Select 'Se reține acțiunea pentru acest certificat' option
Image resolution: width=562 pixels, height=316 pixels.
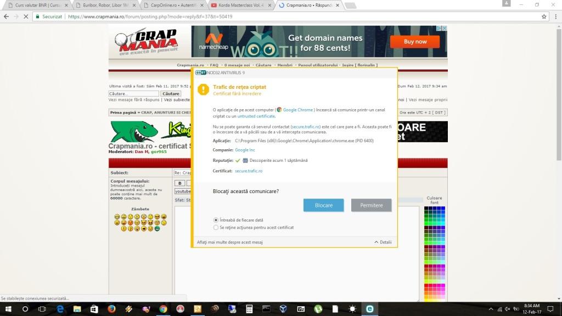point(216,228)
